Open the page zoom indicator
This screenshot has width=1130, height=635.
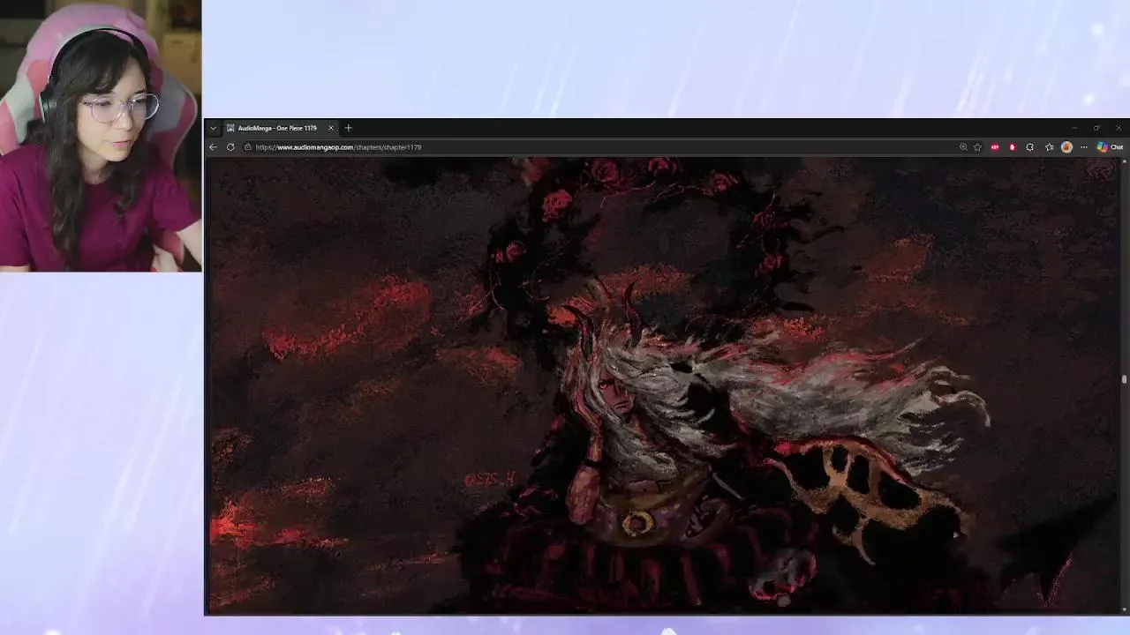point(963,147)
